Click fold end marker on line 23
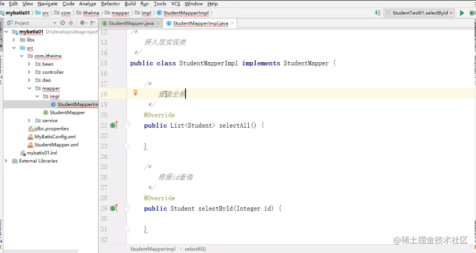 tap(127, 146)
